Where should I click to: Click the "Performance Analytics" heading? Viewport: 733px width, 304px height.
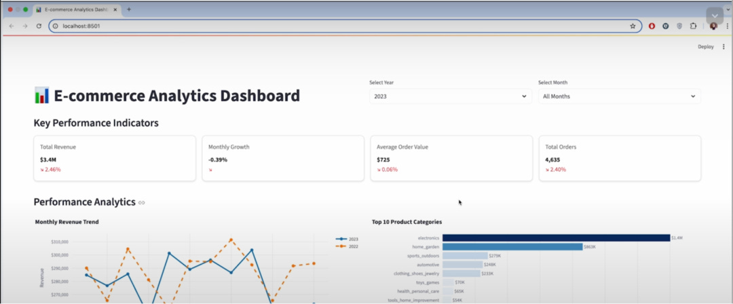tap(84, 202)
